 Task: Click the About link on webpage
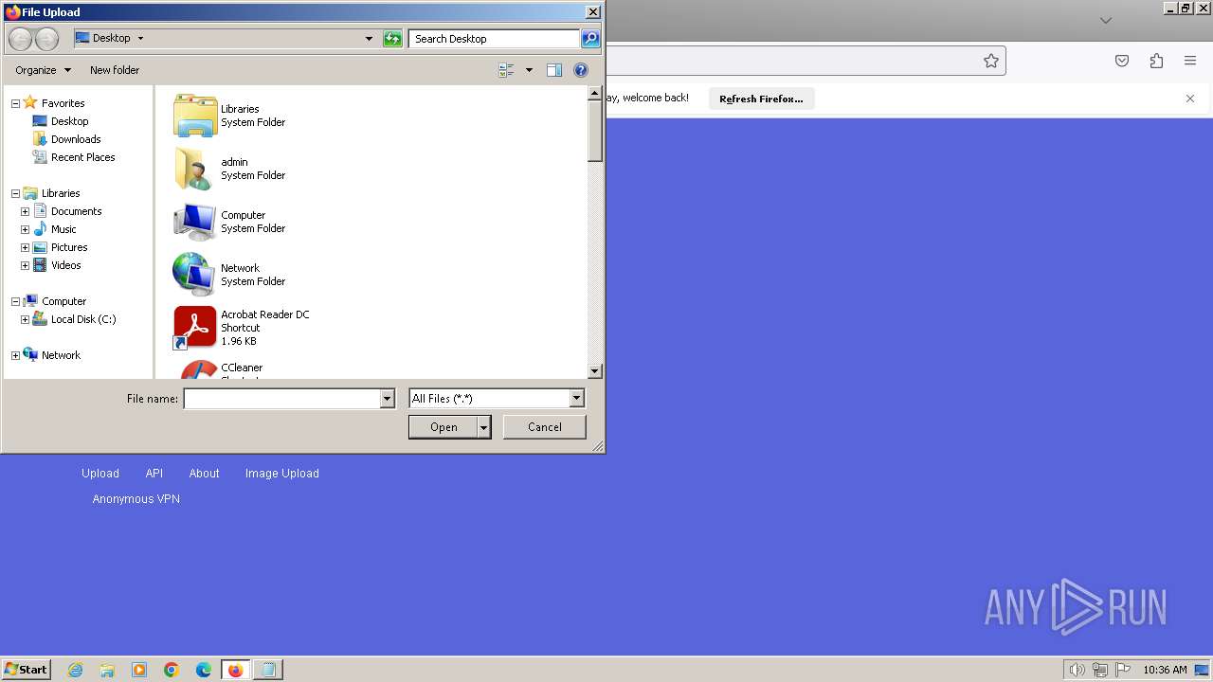click(x=204, y=474)
